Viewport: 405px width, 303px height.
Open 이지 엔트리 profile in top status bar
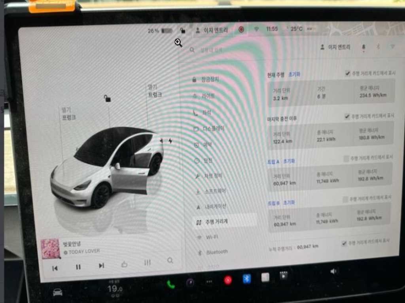coord(212,30)
